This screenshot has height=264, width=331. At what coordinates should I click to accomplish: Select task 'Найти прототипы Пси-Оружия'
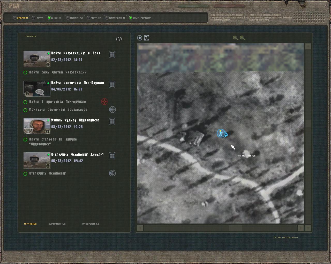pyautogui.click(x=78, y=83)
